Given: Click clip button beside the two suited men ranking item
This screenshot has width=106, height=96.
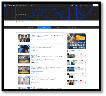Looking at the screenshot, I should [x=86, y=76].
